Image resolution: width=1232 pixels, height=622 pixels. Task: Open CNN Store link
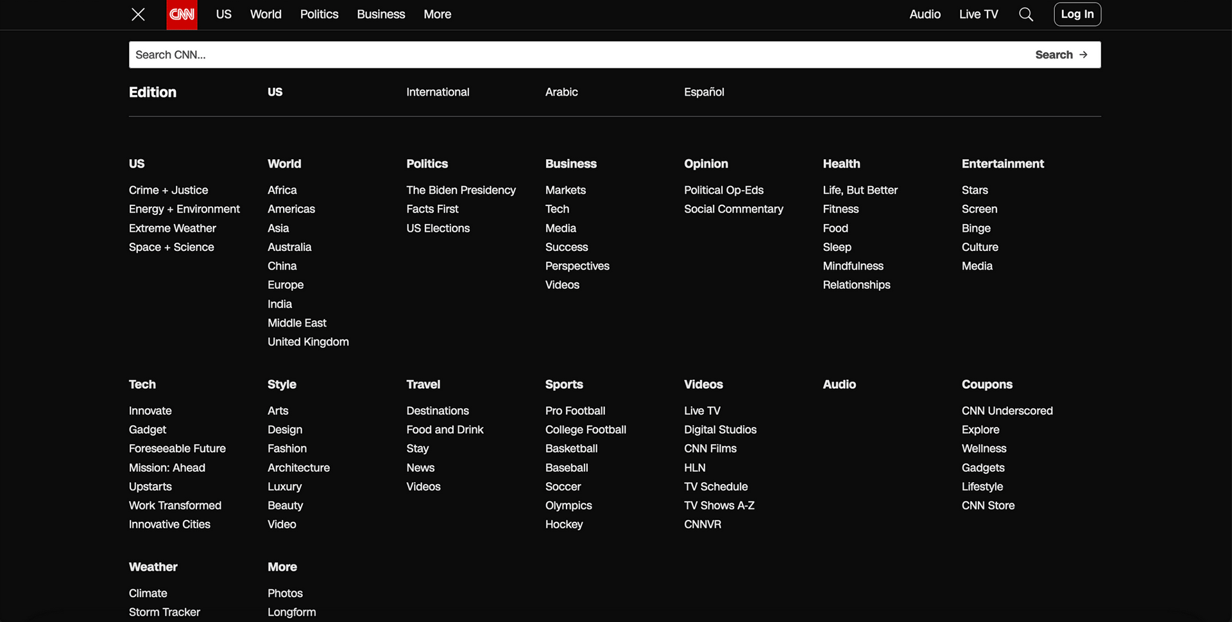[x=988, y=506]
